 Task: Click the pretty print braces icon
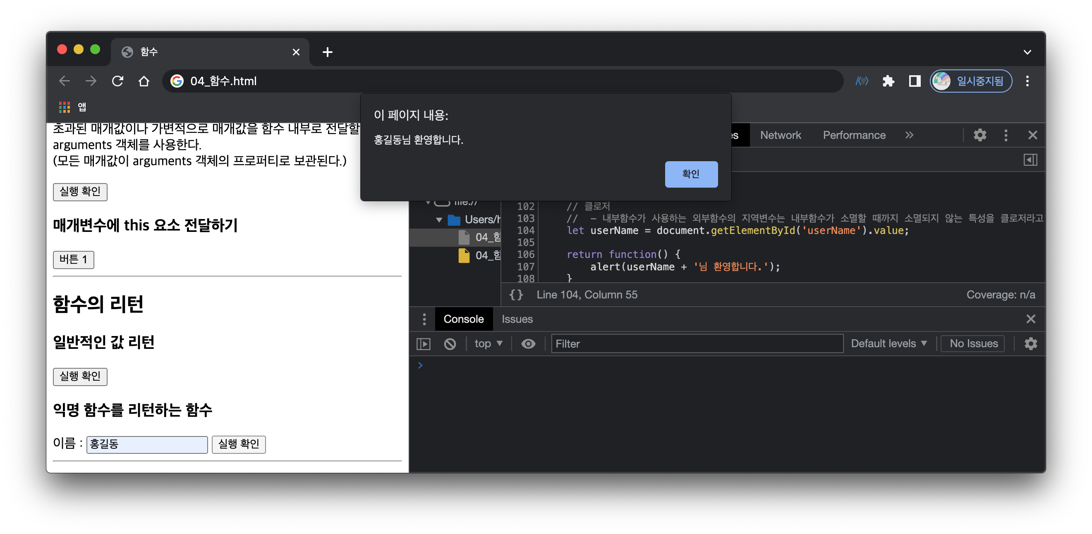click(x=516, y=295)
